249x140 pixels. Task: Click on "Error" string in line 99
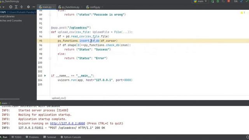click(100, 58)
